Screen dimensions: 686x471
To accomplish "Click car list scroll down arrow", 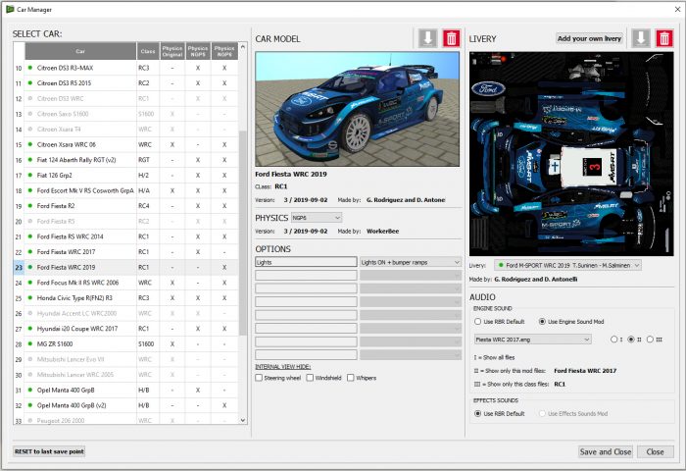I will coord(243,420).
